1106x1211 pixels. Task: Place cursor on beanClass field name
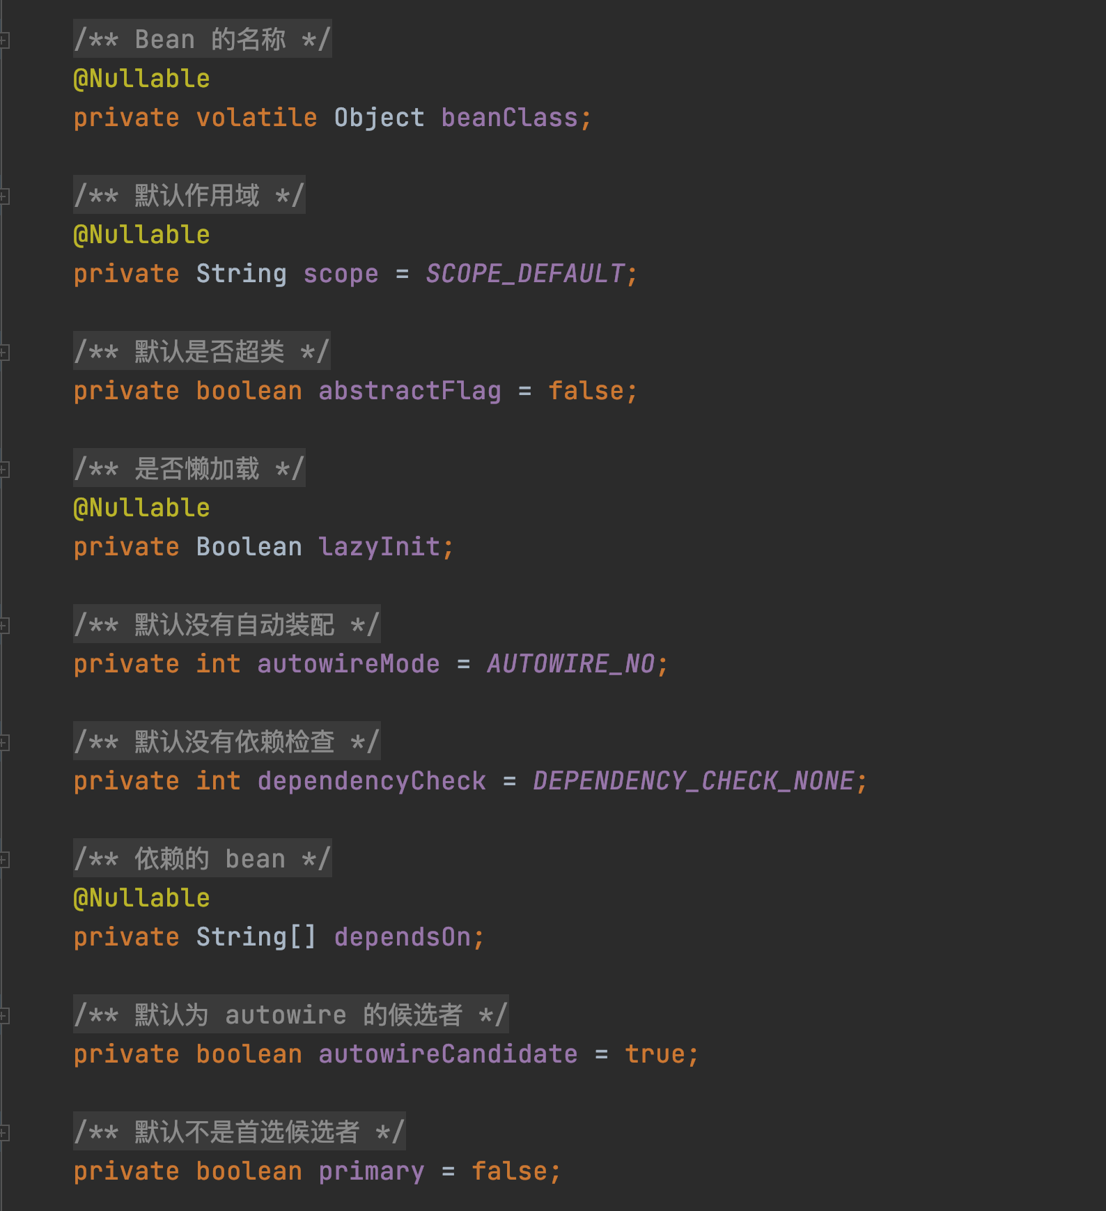click(510, 118)
